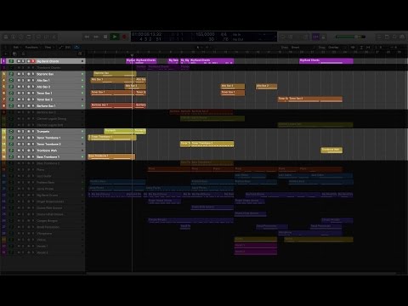Open the Mixer icon in control bar
The image size is (408, 306).
click(47, 37)
